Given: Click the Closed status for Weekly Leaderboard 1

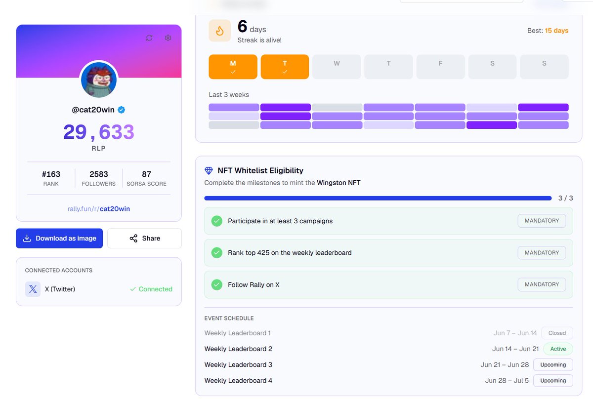Looking at the screenshot, I should [557, 333].
